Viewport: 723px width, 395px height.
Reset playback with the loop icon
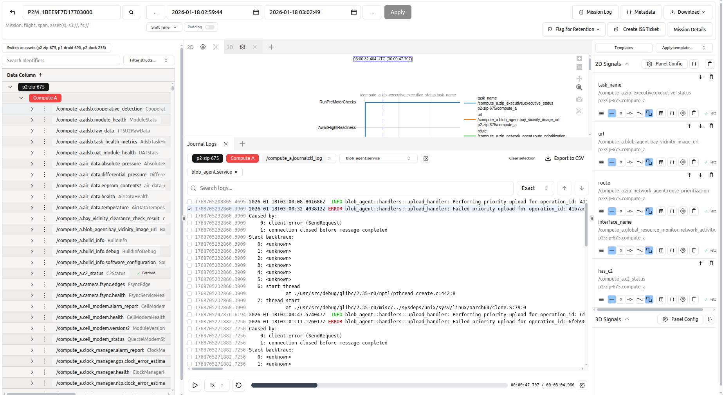coord(239,385)
